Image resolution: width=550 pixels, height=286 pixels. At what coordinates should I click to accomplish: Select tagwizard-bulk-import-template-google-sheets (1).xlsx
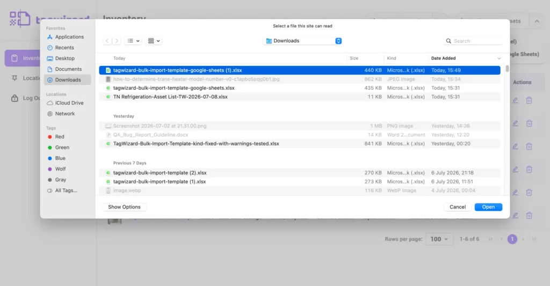(300, 70)
